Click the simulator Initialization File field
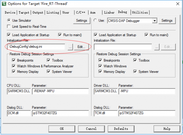Screen dimensions: 183x135 click(36, 47)
